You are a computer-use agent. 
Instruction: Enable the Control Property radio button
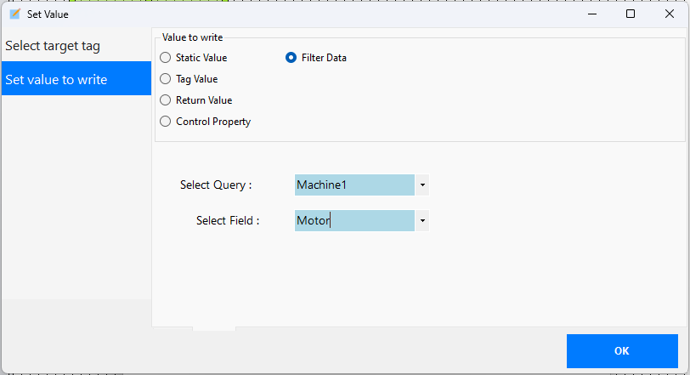(x=166, y=122)
